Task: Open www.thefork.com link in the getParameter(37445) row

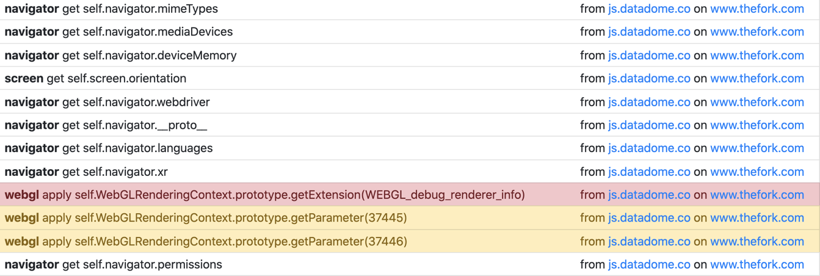Action: (757, 218)
